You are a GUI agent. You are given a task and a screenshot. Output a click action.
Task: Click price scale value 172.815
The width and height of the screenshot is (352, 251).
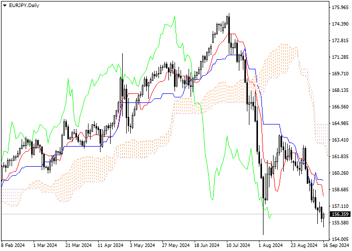(340, 41)
